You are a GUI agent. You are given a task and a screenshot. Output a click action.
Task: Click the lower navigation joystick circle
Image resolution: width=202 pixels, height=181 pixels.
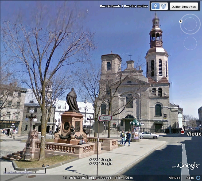[190, 43]
